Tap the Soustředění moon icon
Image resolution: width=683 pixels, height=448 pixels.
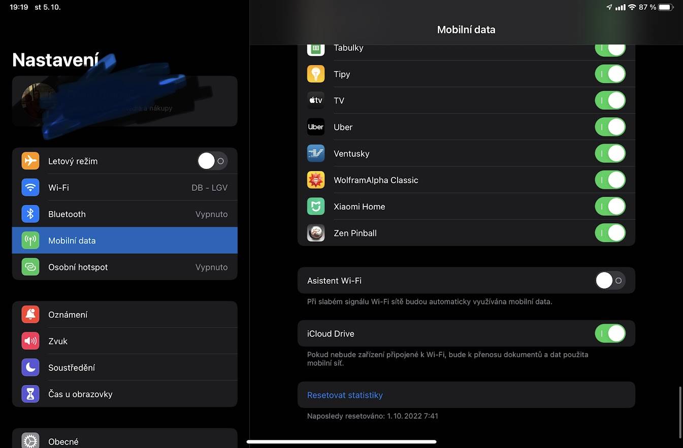30,367
